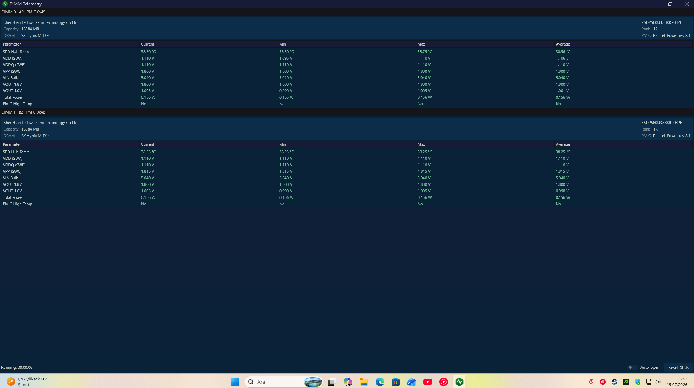Restore down the DIMM Telemetry window
This screenshot has width=694, height=388.
coord(670,4)
